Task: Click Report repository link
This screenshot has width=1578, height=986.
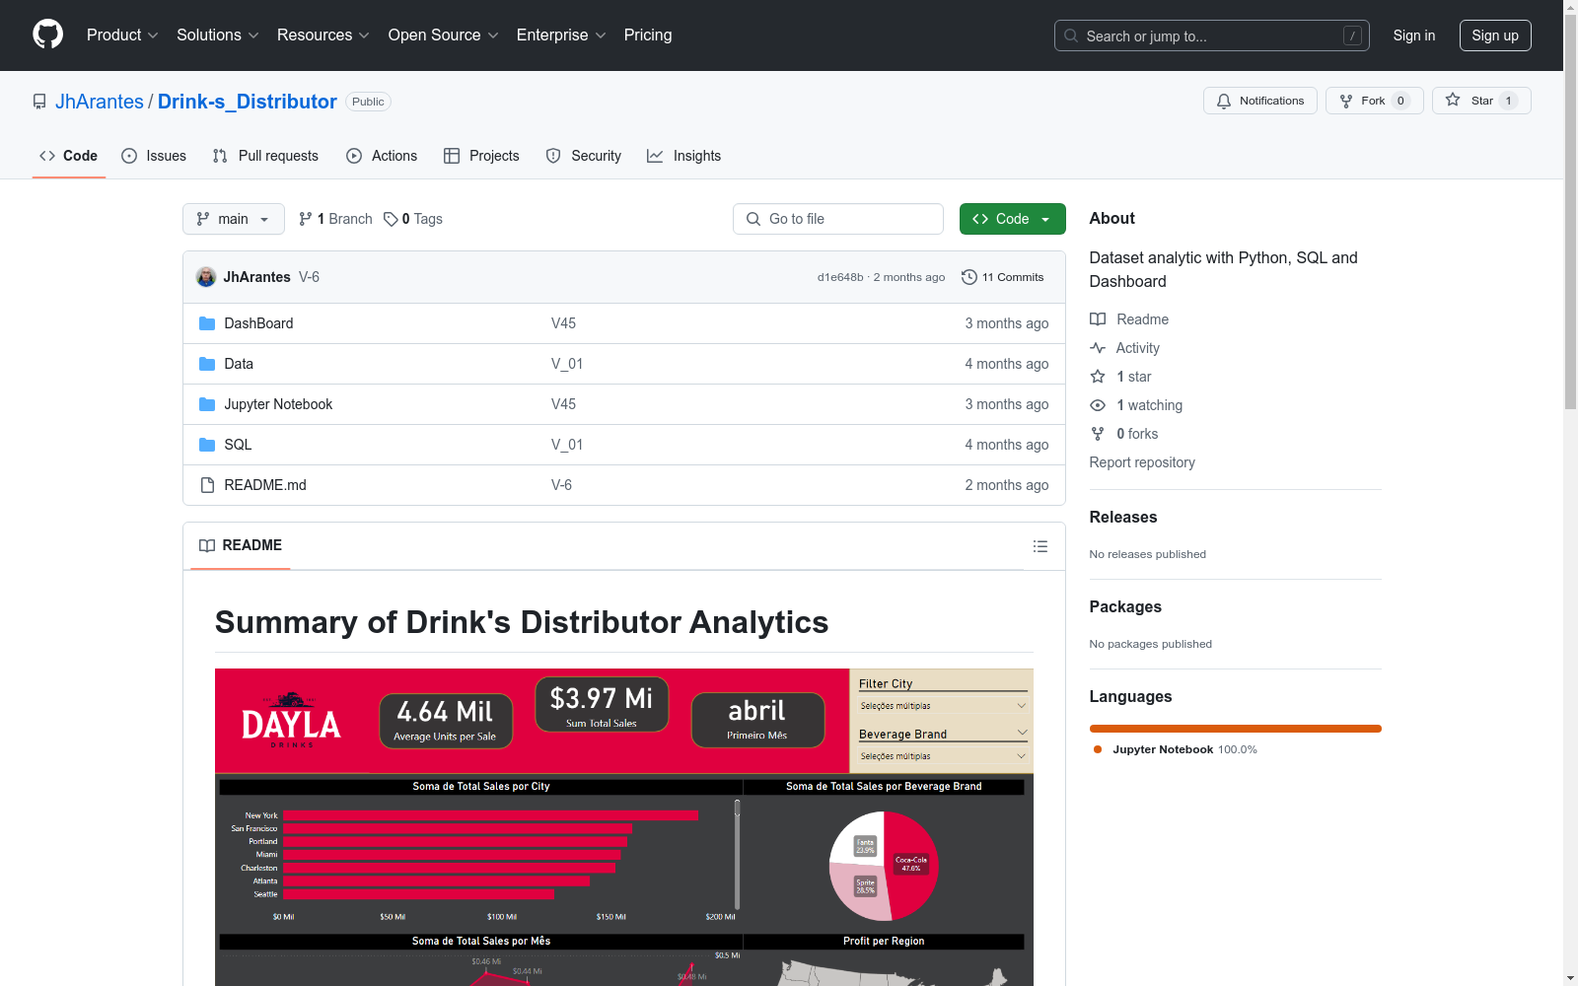Action: pyautogui.click(x=1142, y=462)
